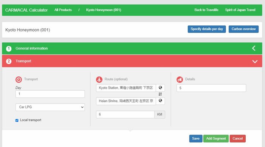Swap origin and destination with arrows icon
This screenshot has height=147, width=265.
160,94
